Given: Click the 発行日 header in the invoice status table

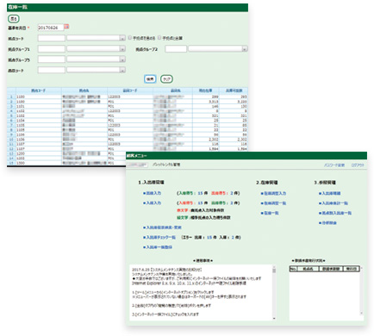Looking at the screenshot, I should (x=351, y=269).
